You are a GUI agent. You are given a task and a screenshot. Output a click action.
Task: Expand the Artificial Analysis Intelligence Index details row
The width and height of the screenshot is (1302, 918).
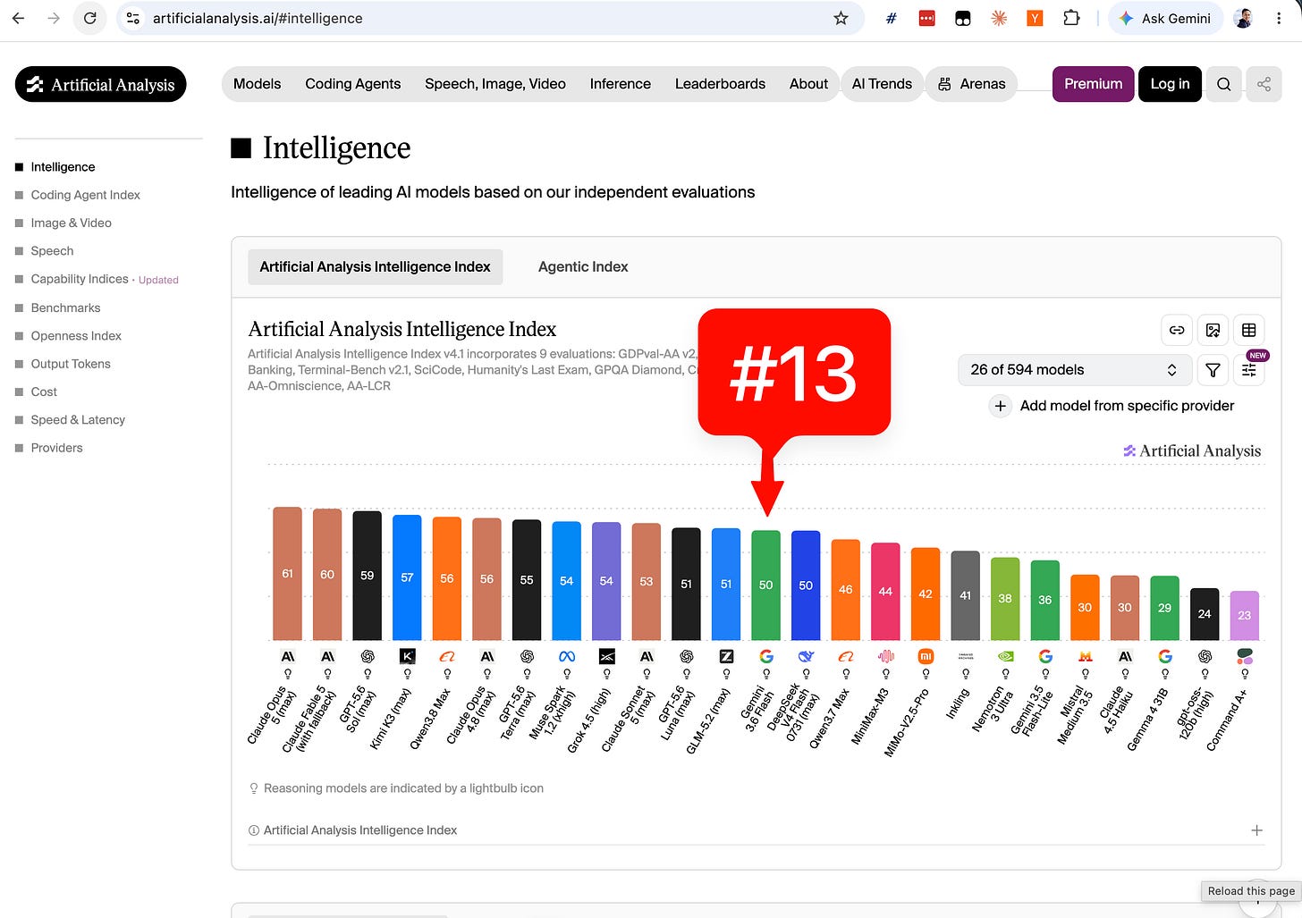pyautogui.click(x=756, y=830)
